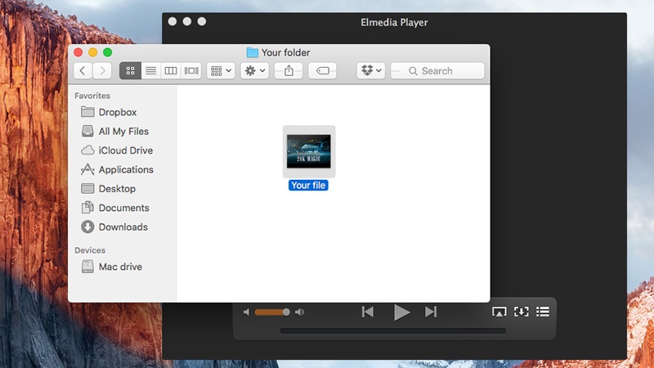Click the Your folder title folder icon
The height and width of the screenshot is (368, 654).
[252, 52]
